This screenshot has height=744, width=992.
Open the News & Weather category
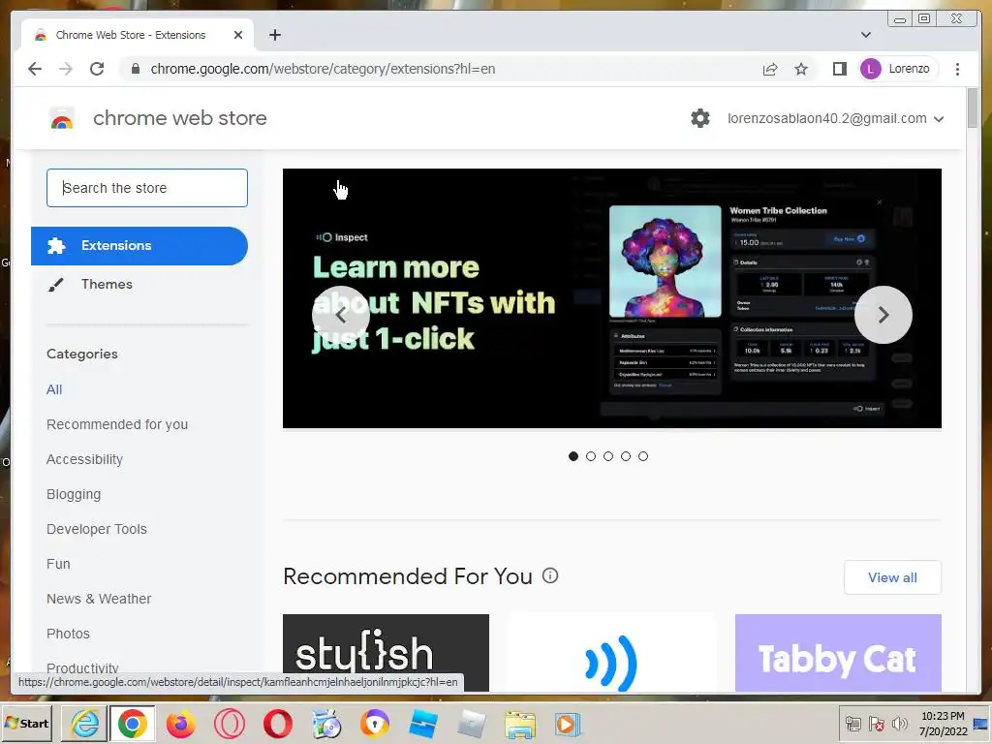coord(99,599)
